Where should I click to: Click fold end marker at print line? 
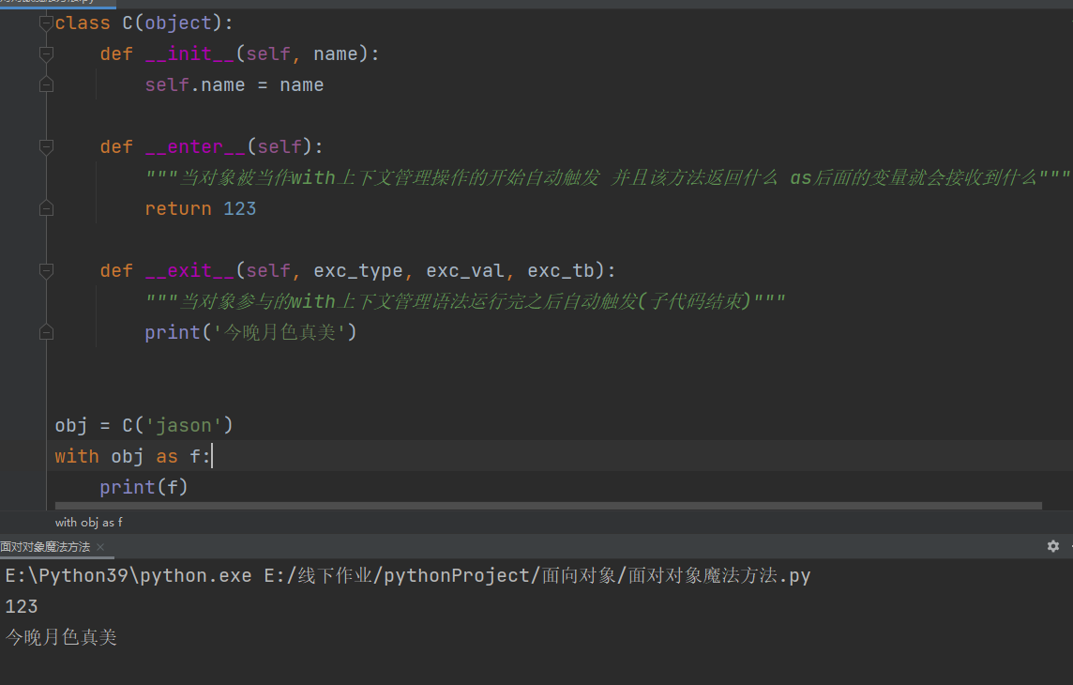point(47,332)
